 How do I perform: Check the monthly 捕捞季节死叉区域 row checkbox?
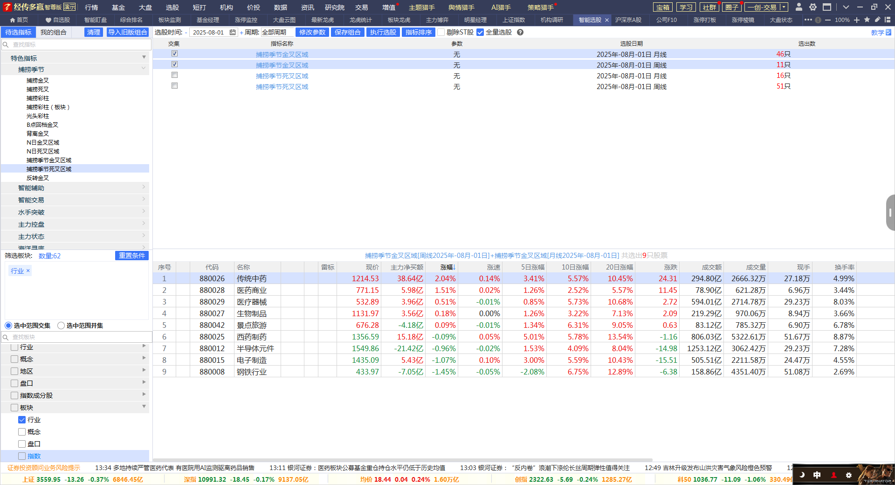point(174,75)
